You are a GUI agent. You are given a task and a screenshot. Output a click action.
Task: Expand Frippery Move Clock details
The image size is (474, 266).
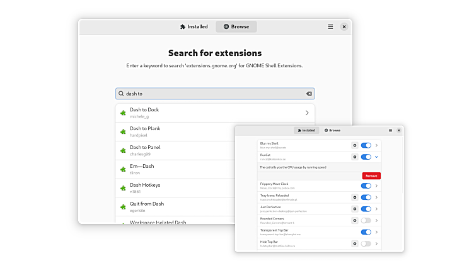tap(377, 186)
